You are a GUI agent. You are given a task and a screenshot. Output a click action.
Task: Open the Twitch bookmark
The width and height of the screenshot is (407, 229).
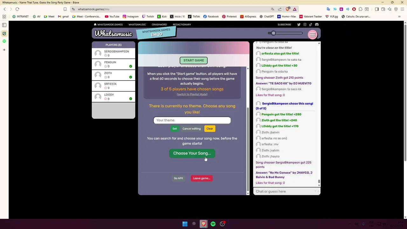tap(148, 17)
